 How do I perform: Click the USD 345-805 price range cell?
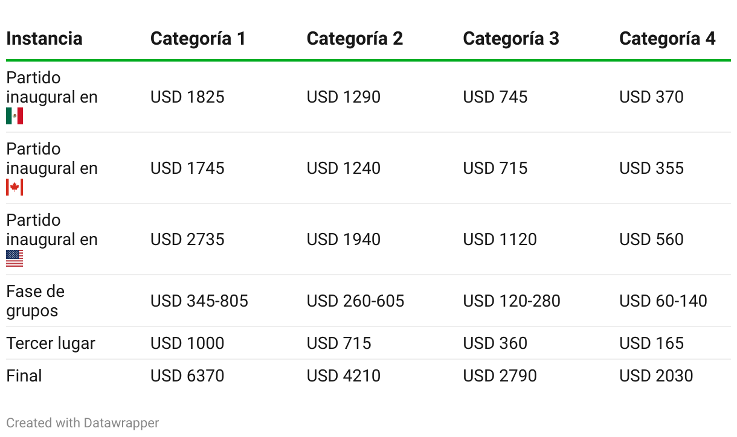(x=199, y=301)
